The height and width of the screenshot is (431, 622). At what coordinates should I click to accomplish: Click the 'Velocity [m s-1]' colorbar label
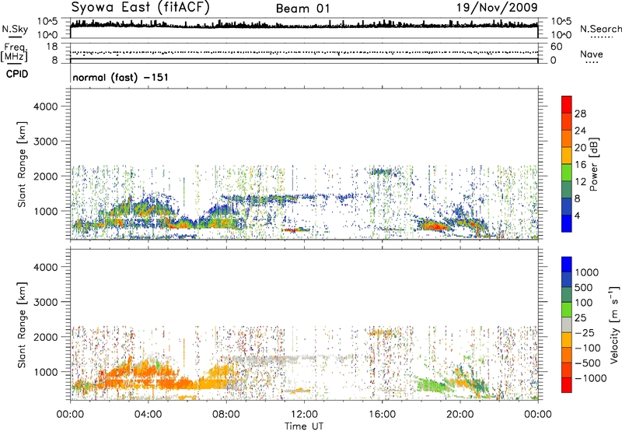coord(614,324)
